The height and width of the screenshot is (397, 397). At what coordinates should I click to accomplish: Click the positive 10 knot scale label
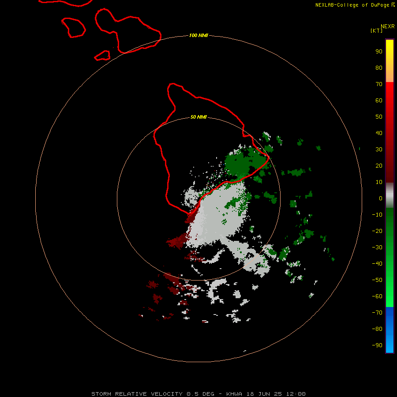click(379, 182)
